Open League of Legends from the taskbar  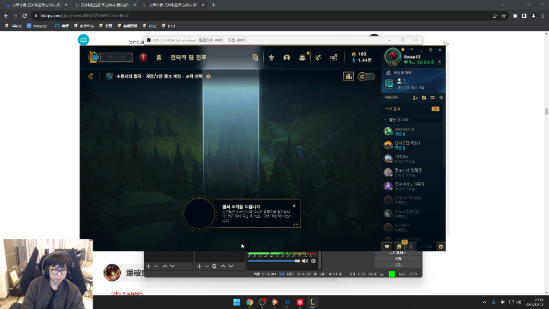tap(313, 302)
